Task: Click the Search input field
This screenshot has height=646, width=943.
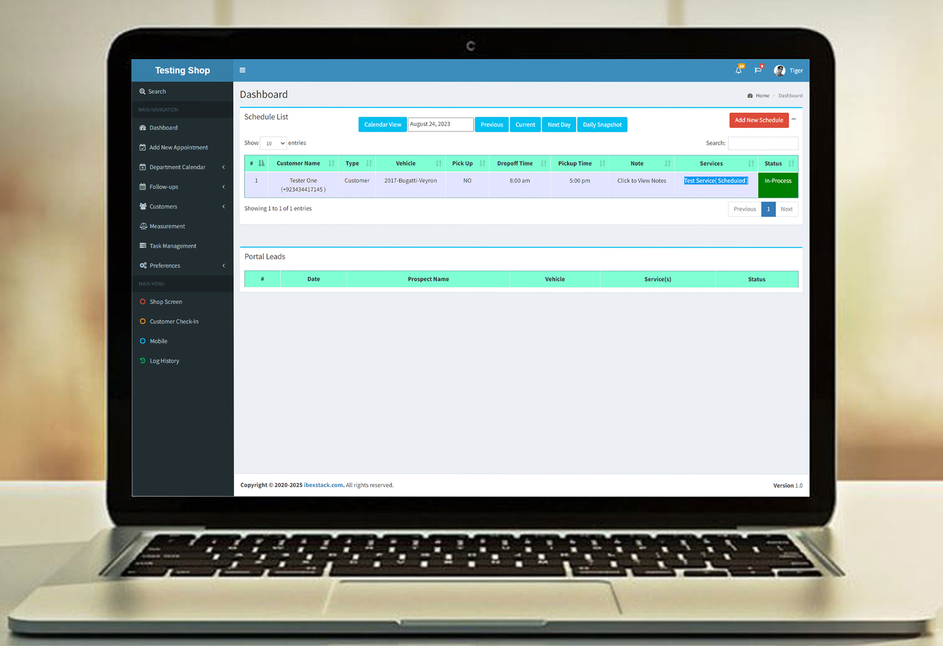Action: (763, 142)
